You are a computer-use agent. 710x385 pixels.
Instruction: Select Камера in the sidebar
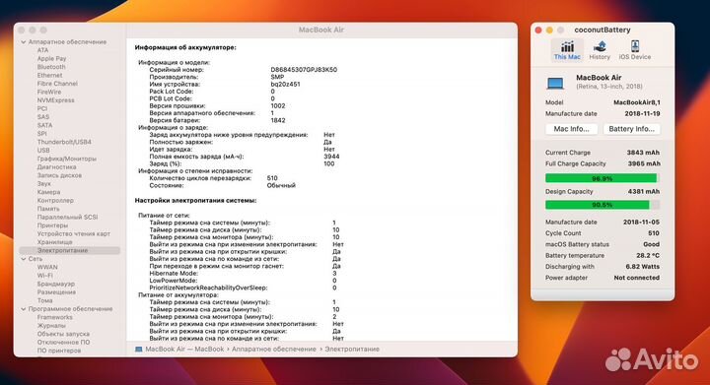[48, 192]
